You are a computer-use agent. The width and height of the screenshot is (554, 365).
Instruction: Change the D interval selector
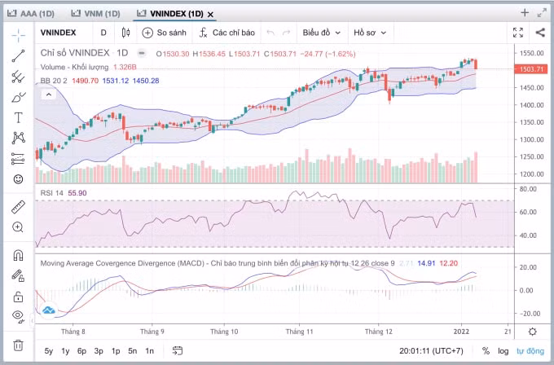tap(103, 33)
